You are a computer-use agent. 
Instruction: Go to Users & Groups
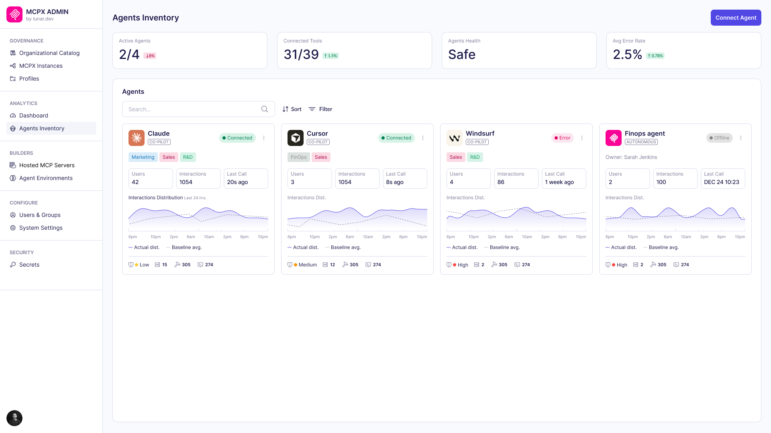(x=51, y=215)
